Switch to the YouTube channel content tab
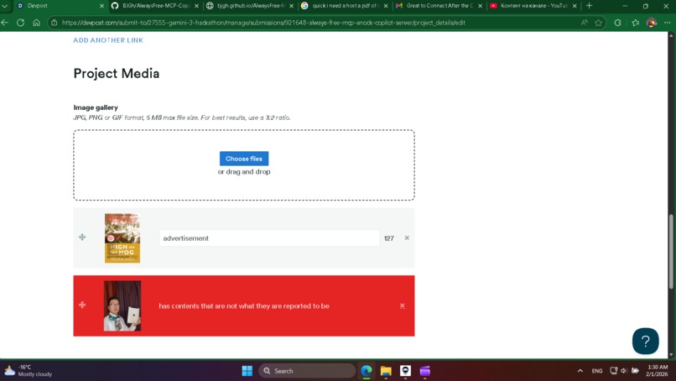This screenshot has width=676, height=381. tap(529, 6)
